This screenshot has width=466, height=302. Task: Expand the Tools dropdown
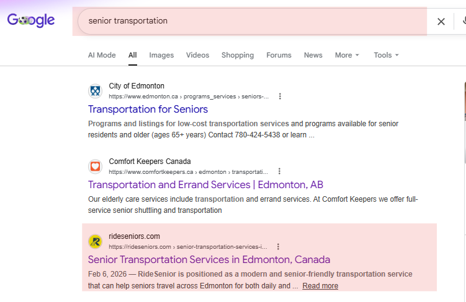[386, 55]
